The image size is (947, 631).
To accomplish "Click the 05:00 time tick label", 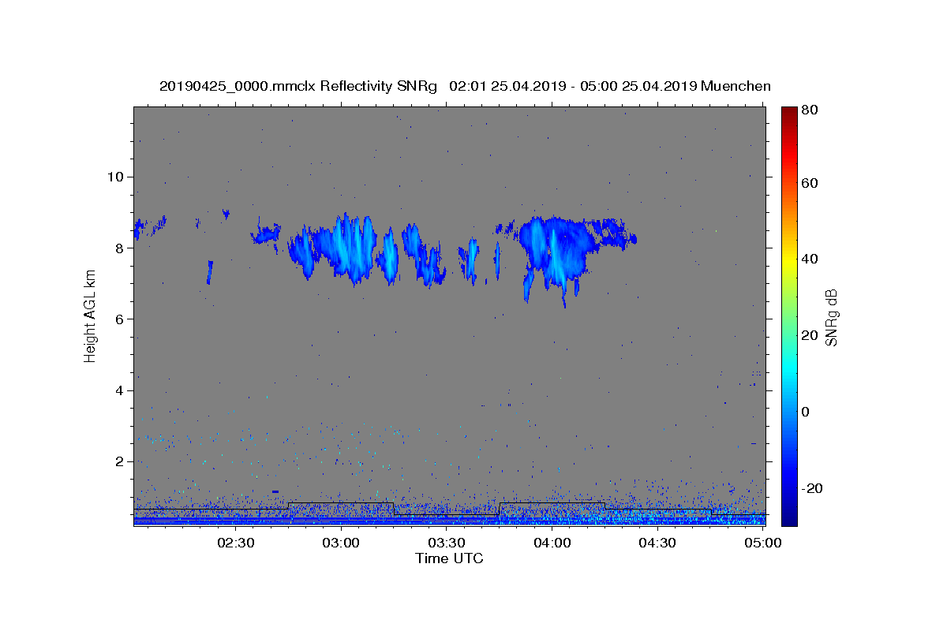I will pyautogui.click(x=762, y=543).
